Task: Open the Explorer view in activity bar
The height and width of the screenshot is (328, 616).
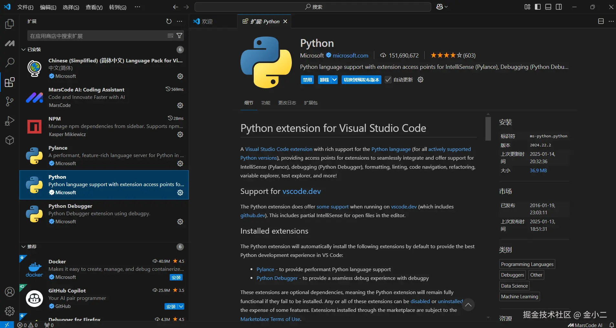Action: click(10, 24)
